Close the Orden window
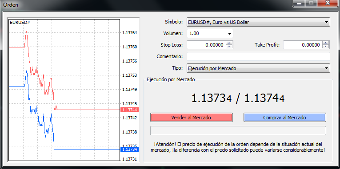The height and width of the screenshot is (169, 340). pyautogui.click(x=327, y=3)
